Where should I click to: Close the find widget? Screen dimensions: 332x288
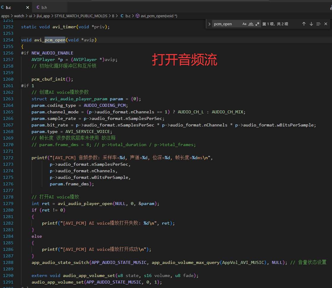(326, 24)
